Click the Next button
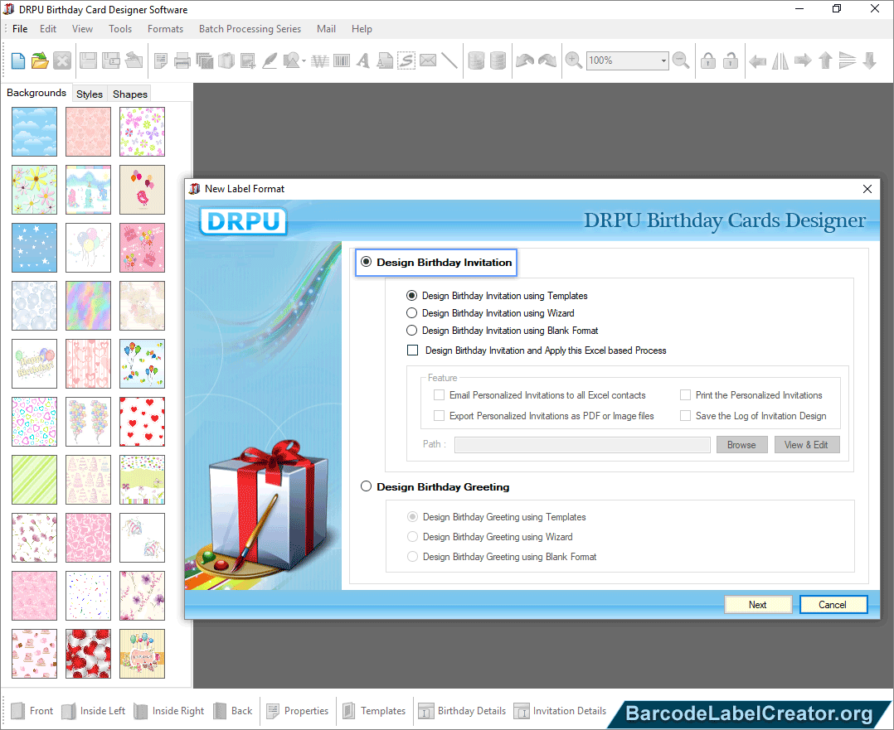Screen dimensions: 894x730 tap(758, 605)
